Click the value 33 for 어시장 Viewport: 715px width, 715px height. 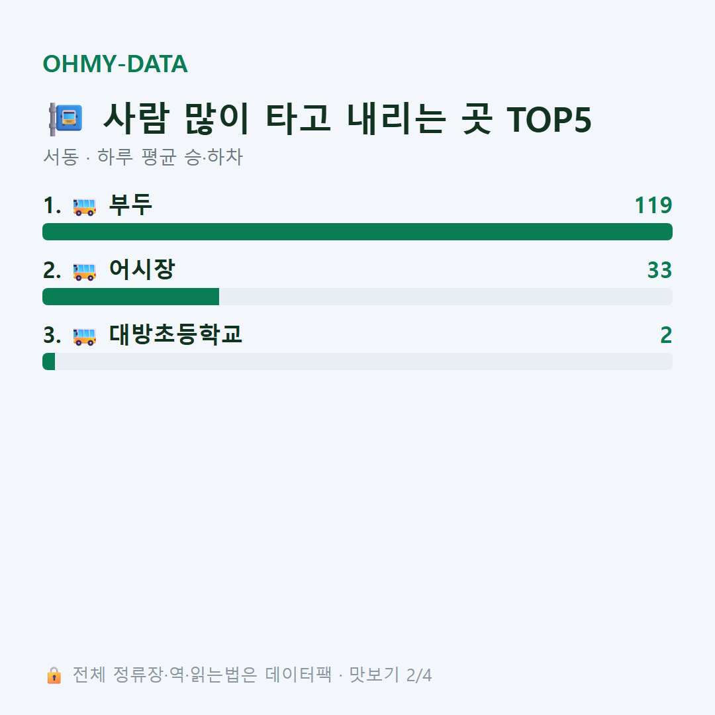[660, 270]
